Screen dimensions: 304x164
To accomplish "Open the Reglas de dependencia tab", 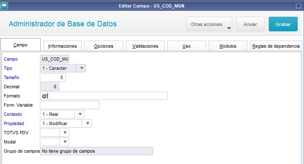I will pos(276,46).
